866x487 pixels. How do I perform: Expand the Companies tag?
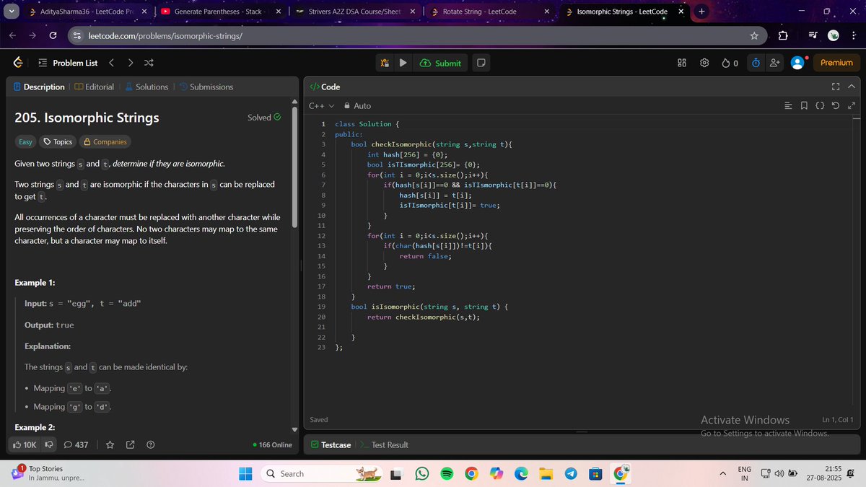coord(105,141)
